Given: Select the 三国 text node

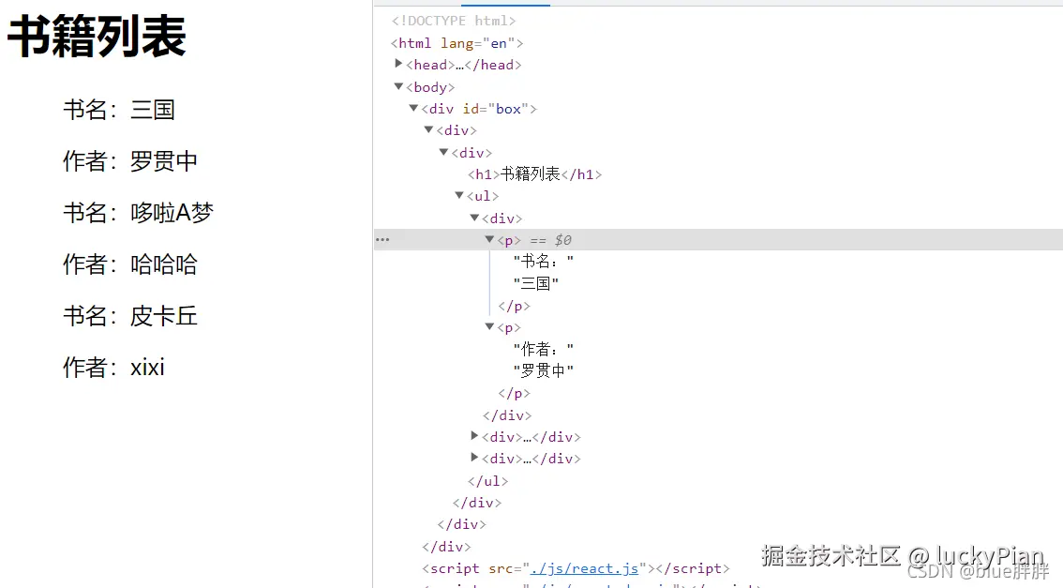Looking at the screenshot, I should click(x=536, y=282).
